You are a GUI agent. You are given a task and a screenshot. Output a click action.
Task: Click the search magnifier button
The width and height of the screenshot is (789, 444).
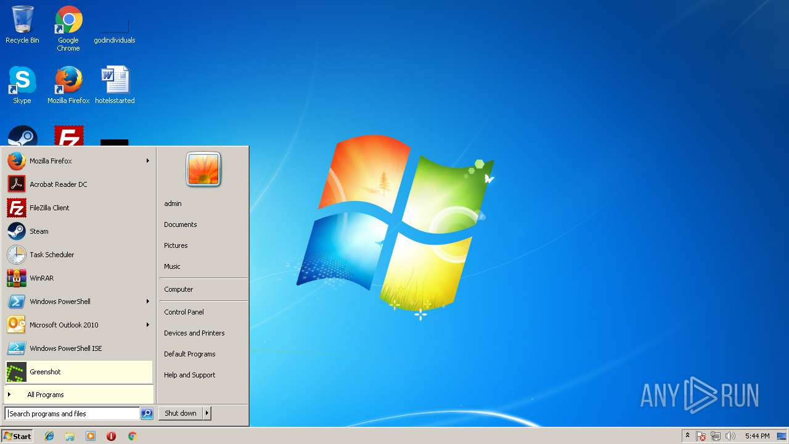[147, 414]
